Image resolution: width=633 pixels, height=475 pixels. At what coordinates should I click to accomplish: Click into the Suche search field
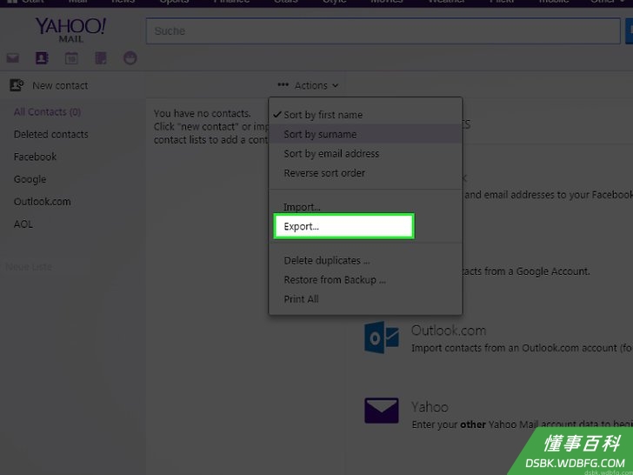(x=383, y=30)
